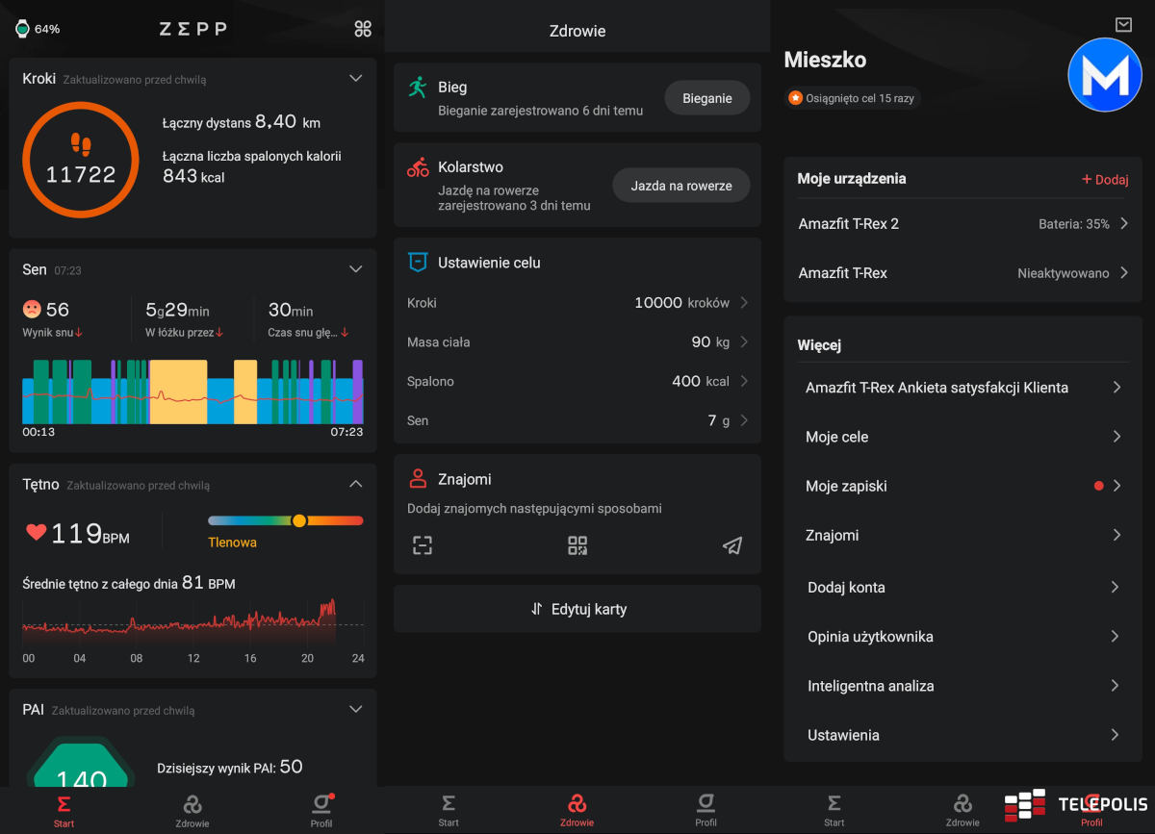
Task: Switch to Zdrowie tab in left panel
Action: [192, 810]
